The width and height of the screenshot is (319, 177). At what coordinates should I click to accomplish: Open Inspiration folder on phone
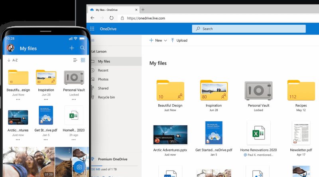point(46,77)
